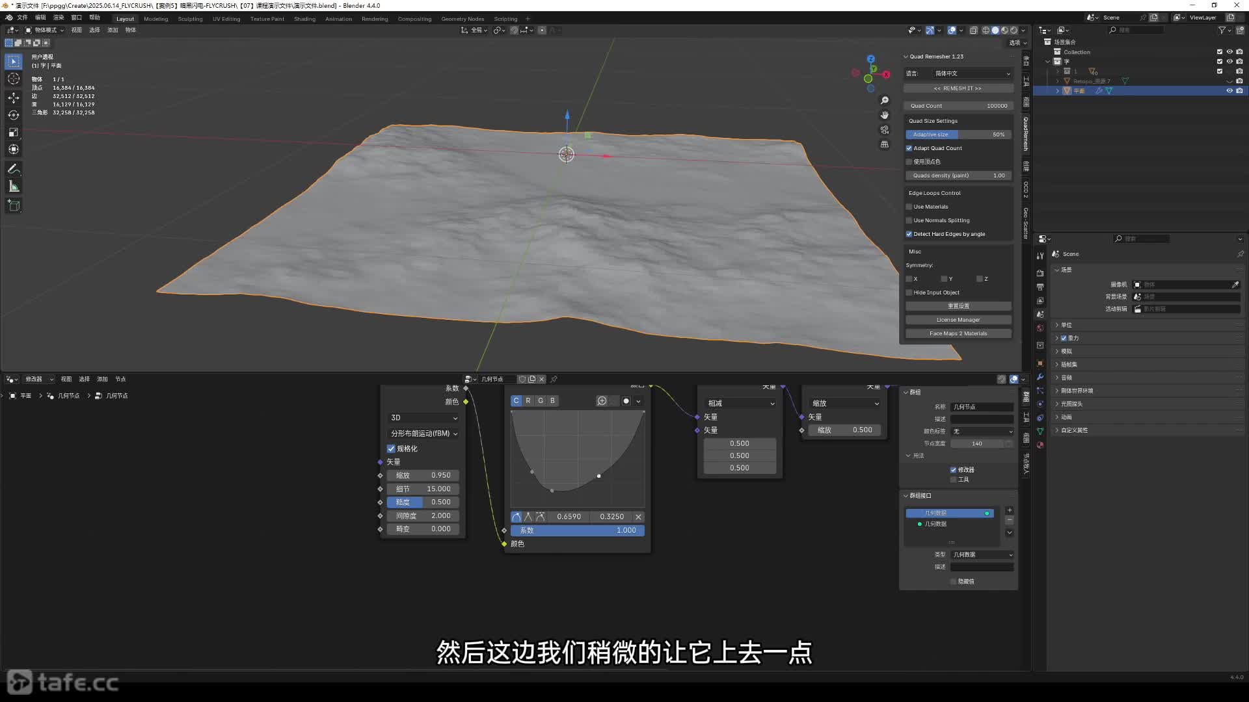Toggle the 规格化 checkbox in noise node
This screenshot has width=1249, height=702.
[391, 448]
